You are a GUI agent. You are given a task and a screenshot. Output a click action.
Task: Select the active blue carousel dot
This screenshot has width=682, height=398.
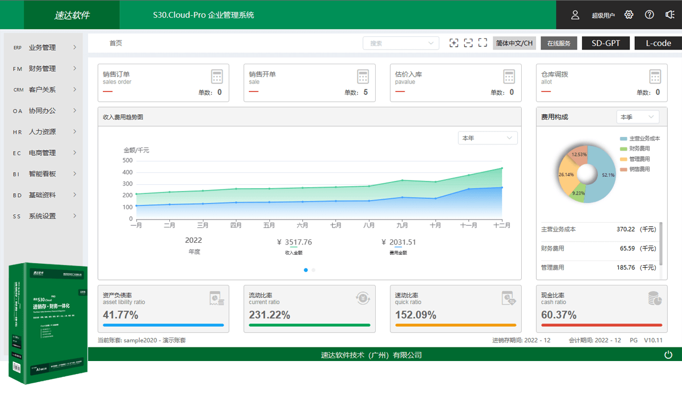306,270
